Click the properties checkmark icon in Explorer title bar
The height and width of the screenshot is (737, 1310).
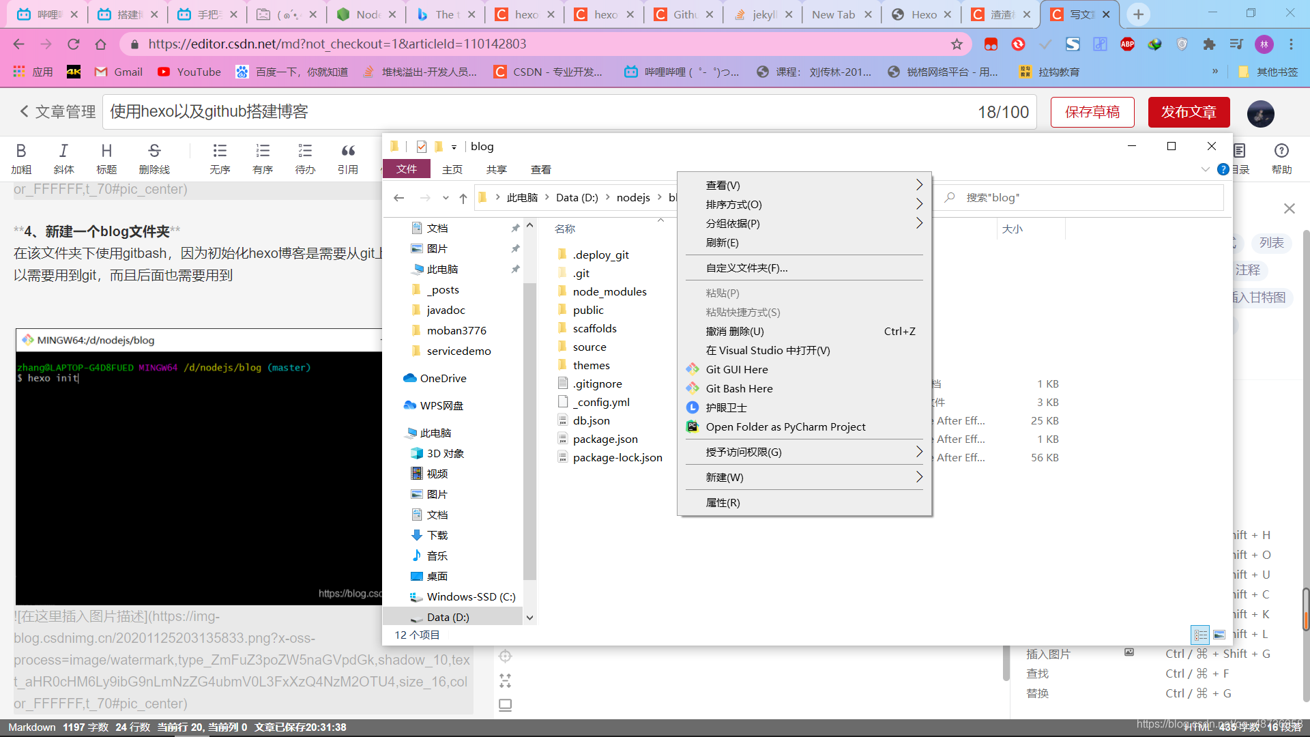pyautogui.click(x=422, y=147)
